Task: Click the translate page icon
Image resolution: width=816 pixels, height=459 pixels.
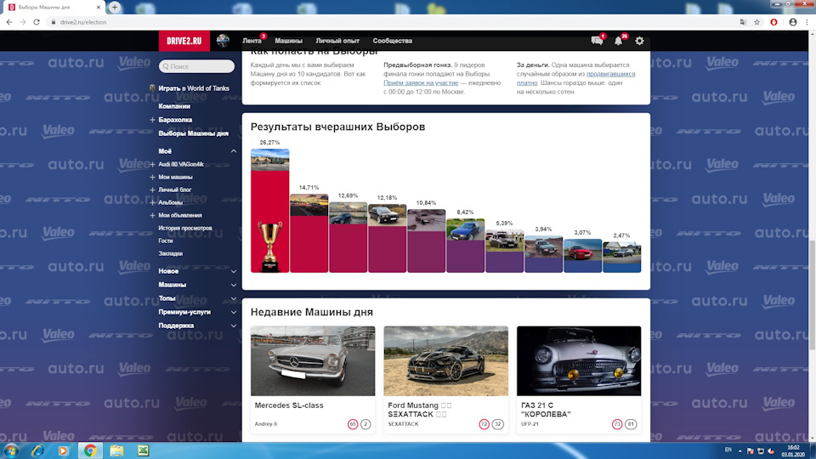Action: coord(743,22)
